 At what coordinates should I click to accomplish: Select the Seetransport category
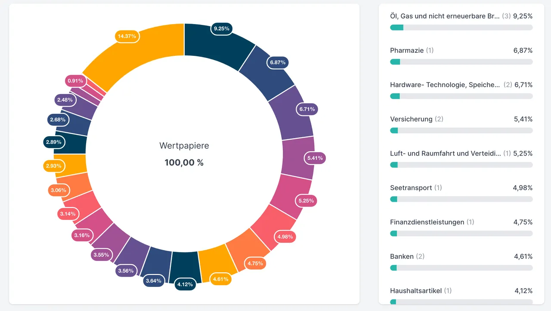point(461,193)
